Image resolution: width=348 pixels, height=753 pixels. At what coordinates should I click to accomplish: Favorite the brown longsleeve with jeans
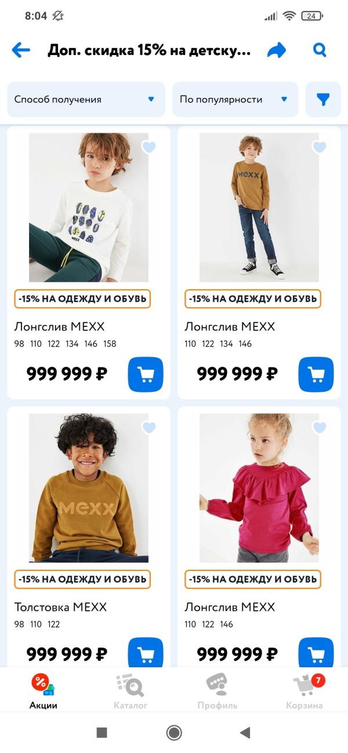[x=320, y=147]
